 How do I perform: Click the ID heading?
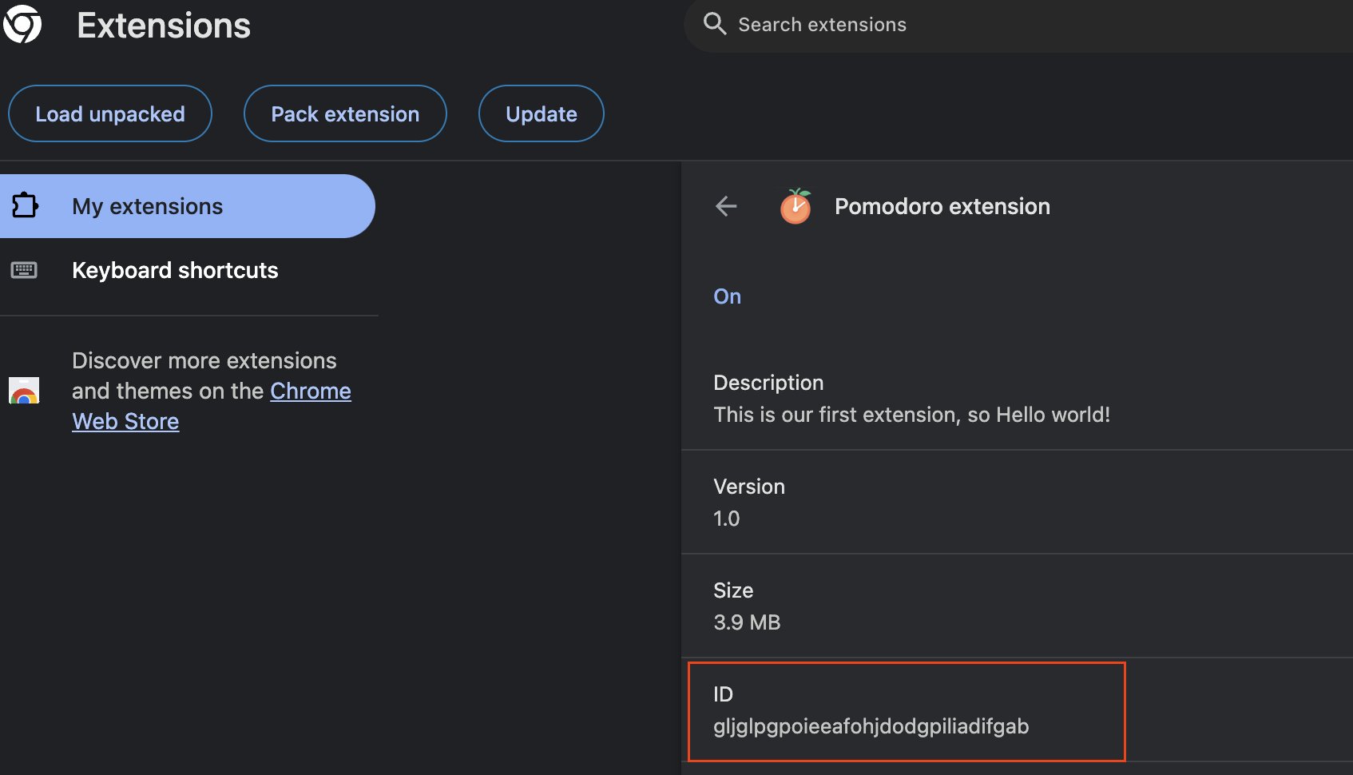[x=723, y=694]
